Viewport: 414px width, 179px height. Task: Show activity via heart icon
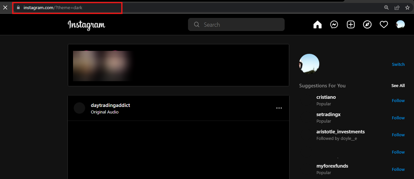tap(384, 25)
